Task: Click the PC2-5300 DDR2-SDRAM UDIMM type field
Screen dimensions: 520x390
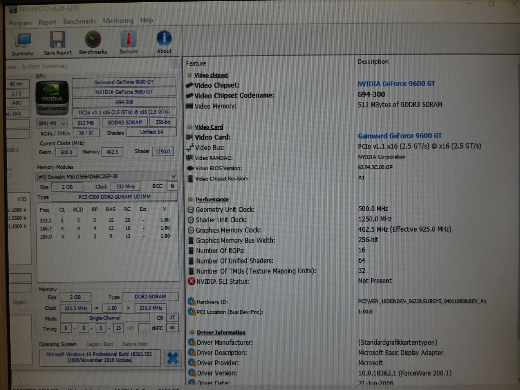Action: coord(114,197)
